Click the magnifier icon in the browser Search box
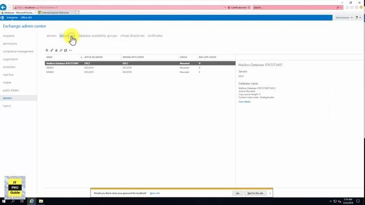 338,7
